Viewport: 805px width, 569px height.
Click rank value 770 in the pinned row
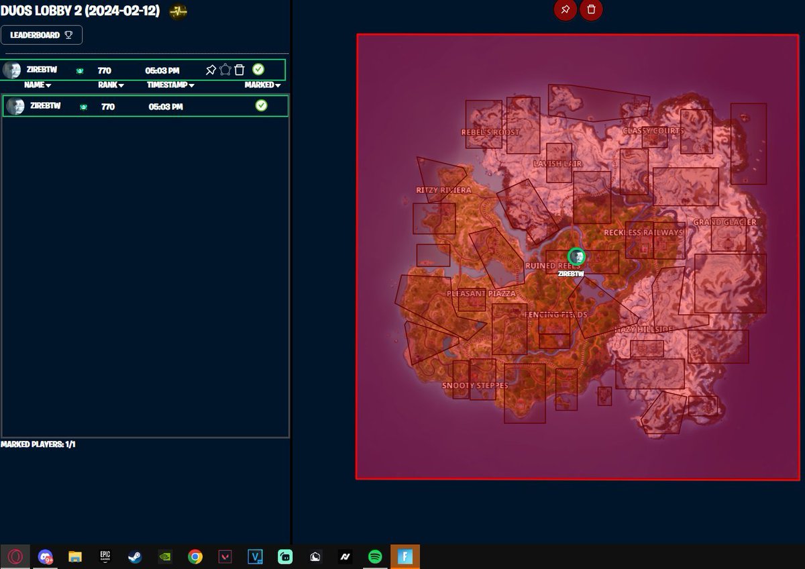point(104,70)
